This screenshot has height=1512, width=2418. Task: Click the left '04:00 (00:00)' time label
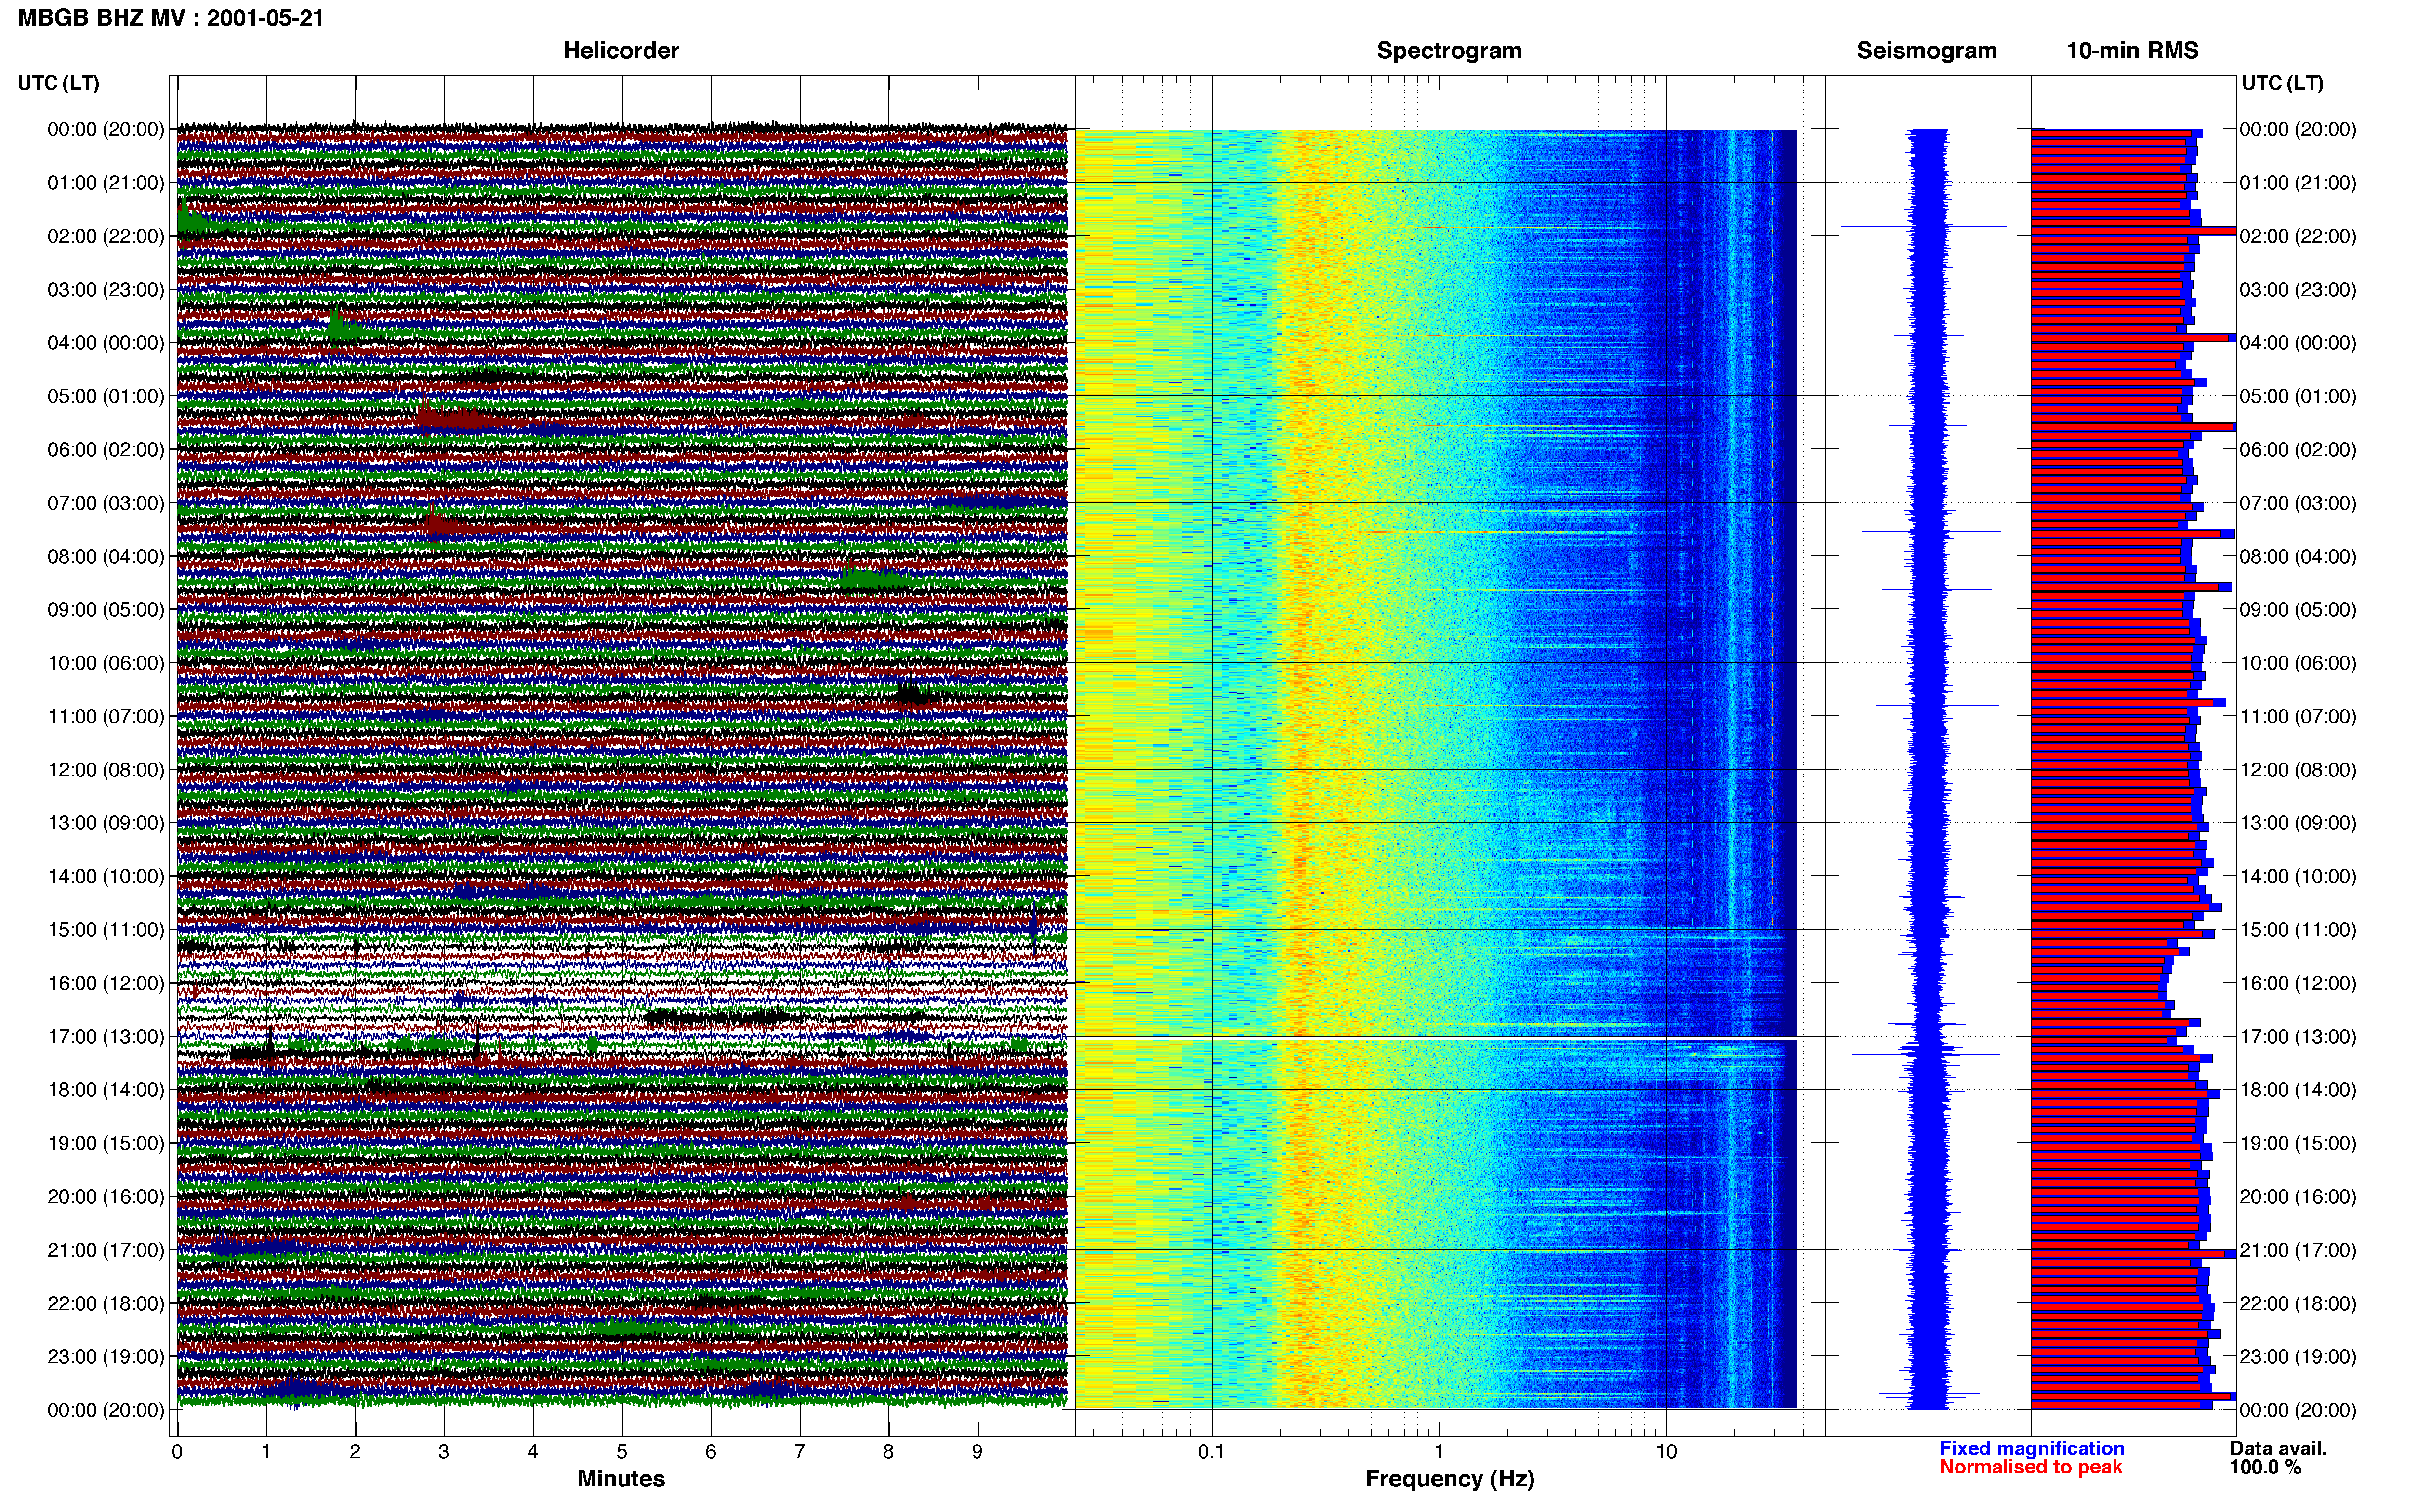pos(106,343)
